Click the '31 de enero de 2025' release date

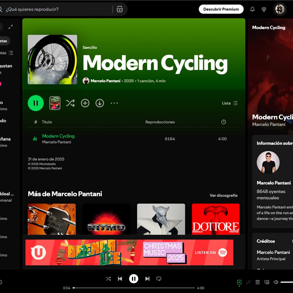tap(46, 159)
